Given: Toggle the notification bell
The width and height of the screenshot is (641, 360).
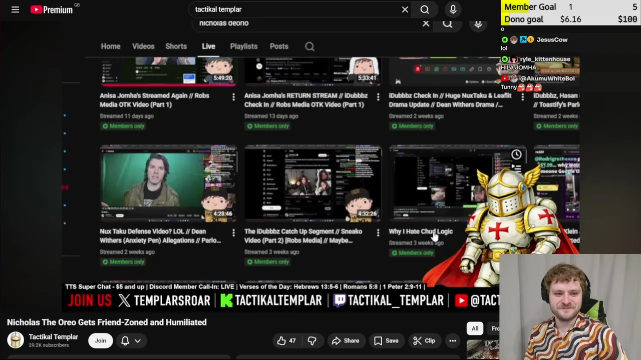Looking at the screenshot, I should 125,340.
